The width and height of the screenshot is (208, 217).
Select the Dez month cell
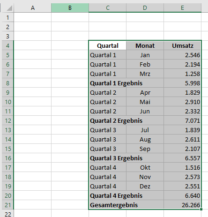pyautogui.click(x=145, y=186)
